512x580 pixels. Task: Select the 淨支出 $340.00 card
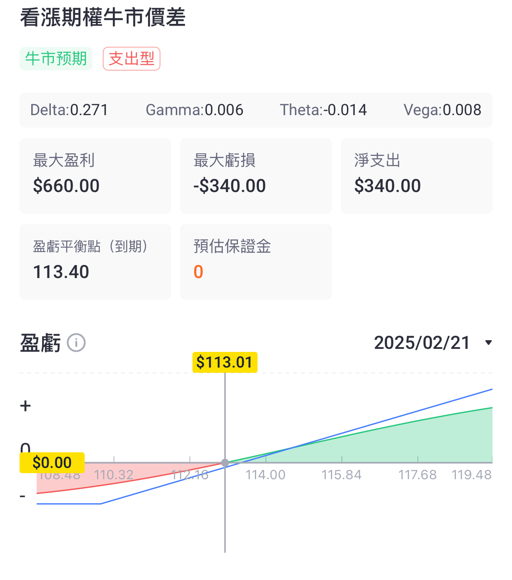[x=416, y=176]
